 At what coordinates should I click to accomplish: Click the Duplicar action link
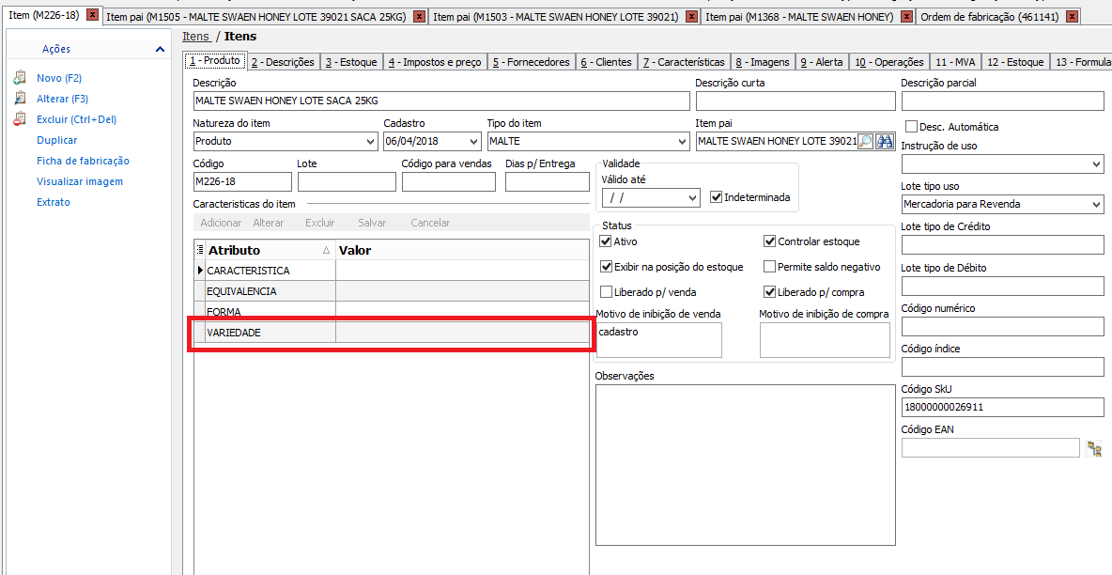[56, 140]
